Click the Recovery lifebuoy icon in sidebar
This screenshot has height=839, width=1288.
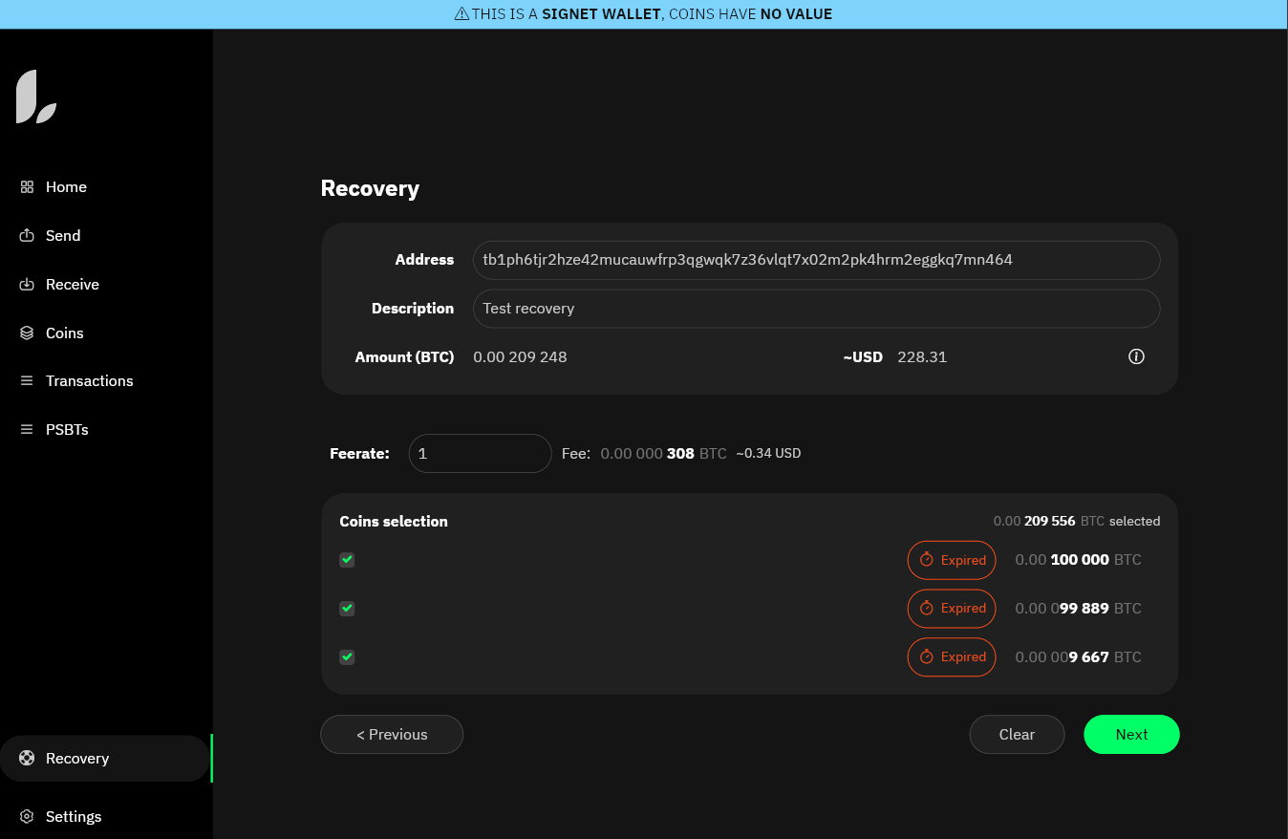27,759
